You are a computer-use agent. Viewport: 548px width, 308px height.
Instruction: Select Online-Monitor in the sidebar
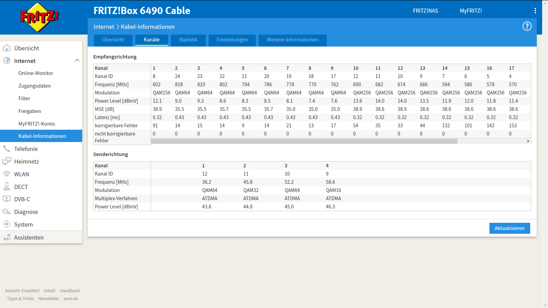[36, 73]
